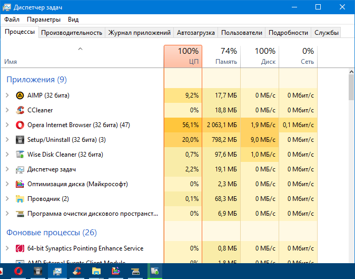Click the vertical scrollbar of the process list
355x279 pixels.
(x=351, y=158)
